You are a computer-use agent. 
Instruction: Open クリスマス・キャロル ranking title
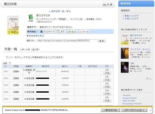(x=140, y=49)
